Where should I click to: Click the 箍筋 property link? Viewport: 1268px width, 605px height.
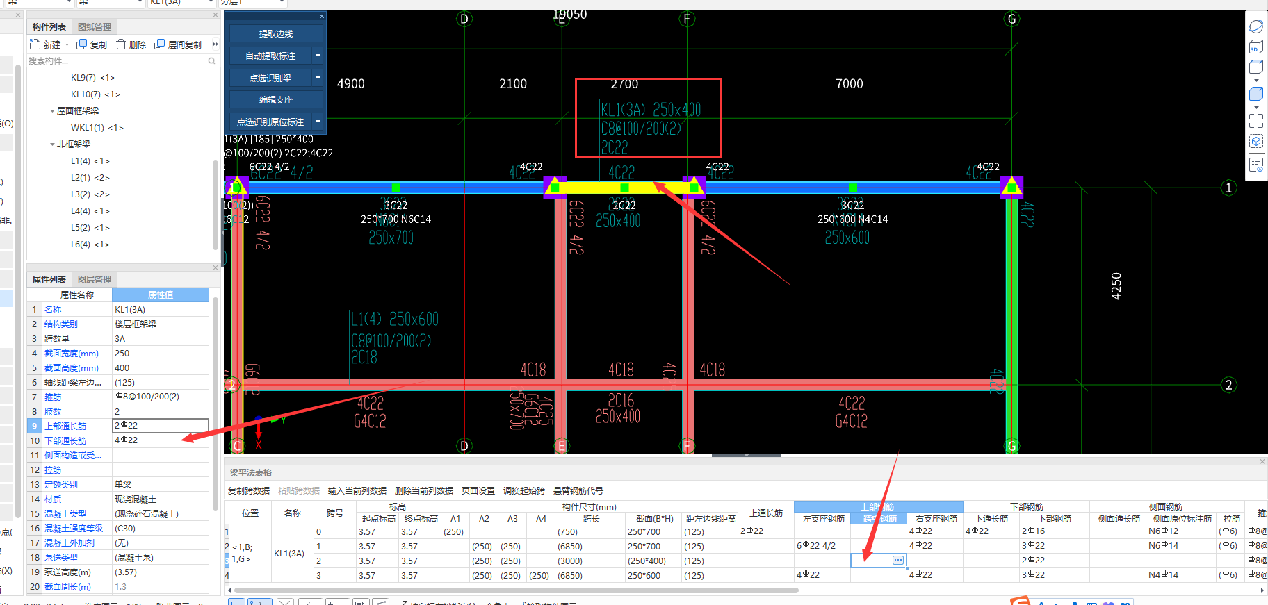pos(53,397)
